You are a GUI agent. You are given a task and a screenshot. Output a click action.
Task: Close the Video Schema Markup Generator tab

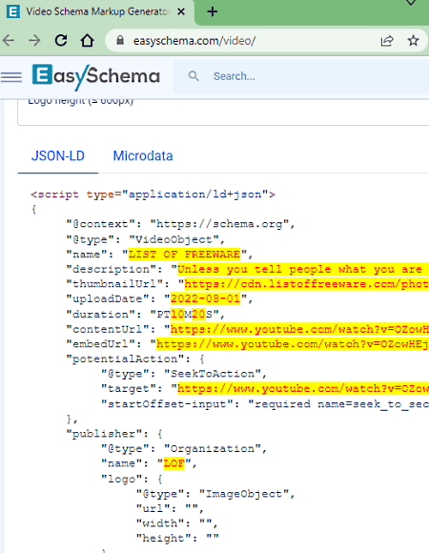click(181, 12)
